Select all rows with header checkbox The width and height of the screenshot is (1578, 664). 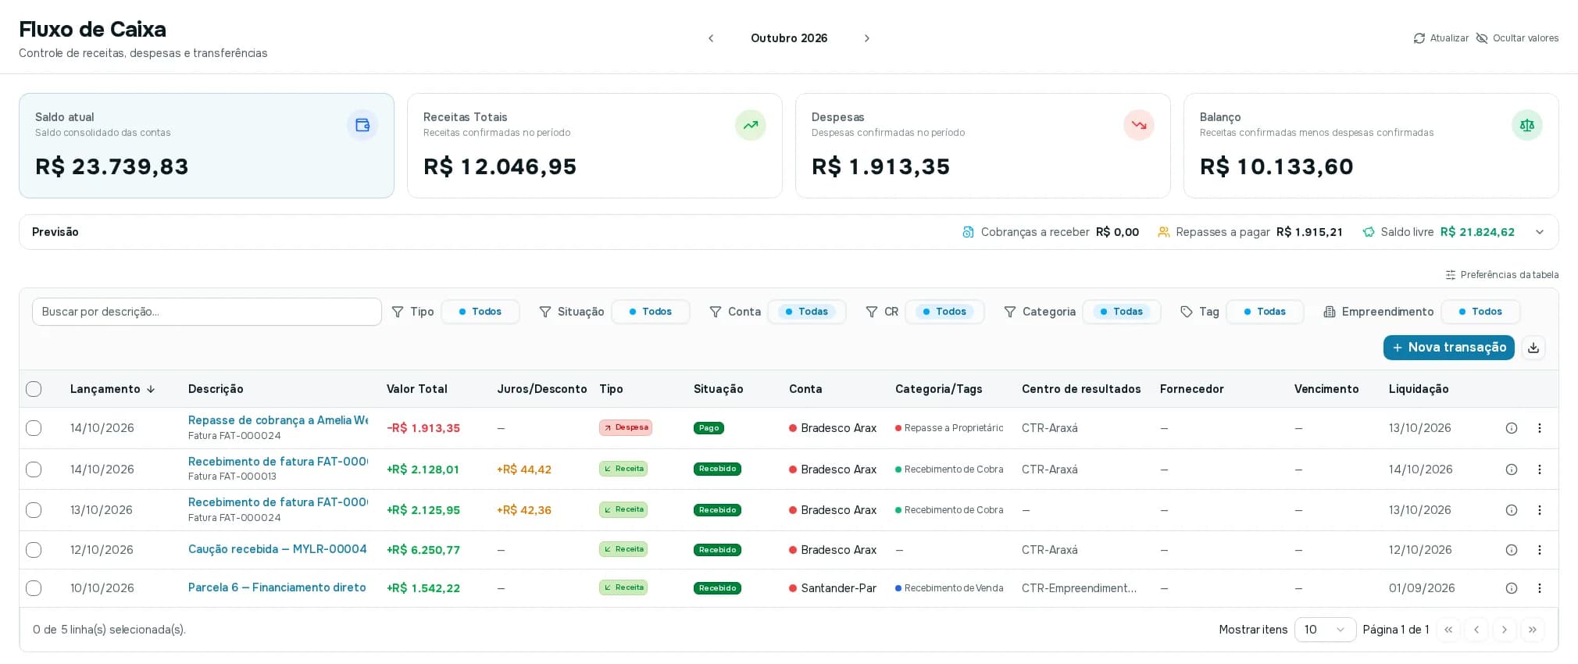click(x=34, y=389)
